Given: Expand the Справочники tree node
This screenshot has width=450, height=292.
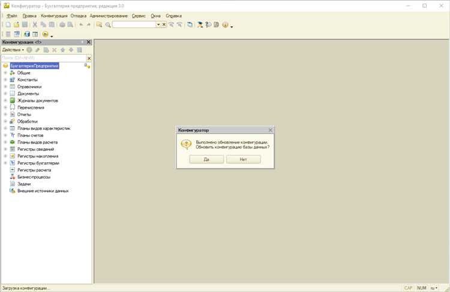Looking at the screenshot, I should (x=5, y=87).
